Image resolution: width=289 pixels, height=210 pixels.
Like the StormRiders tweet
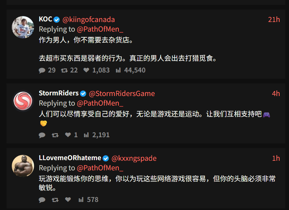(x=68, y=135)
